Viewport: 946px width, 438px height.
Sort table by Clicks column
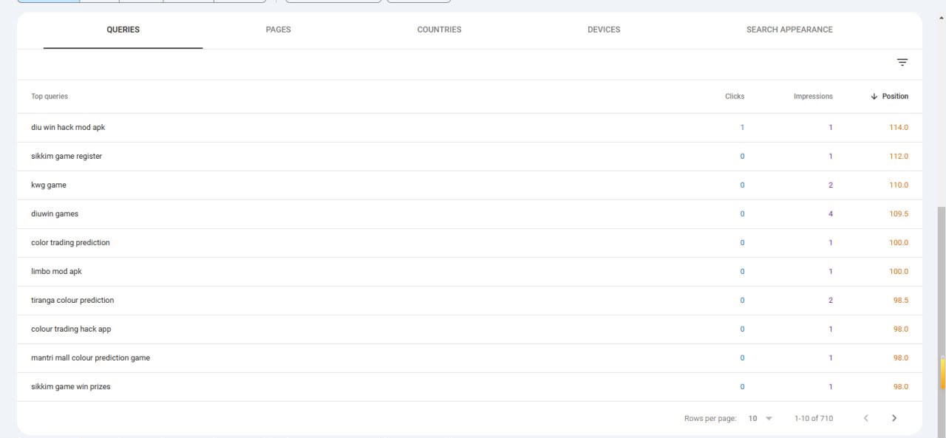pyautogui.click(x=735, y=96)
